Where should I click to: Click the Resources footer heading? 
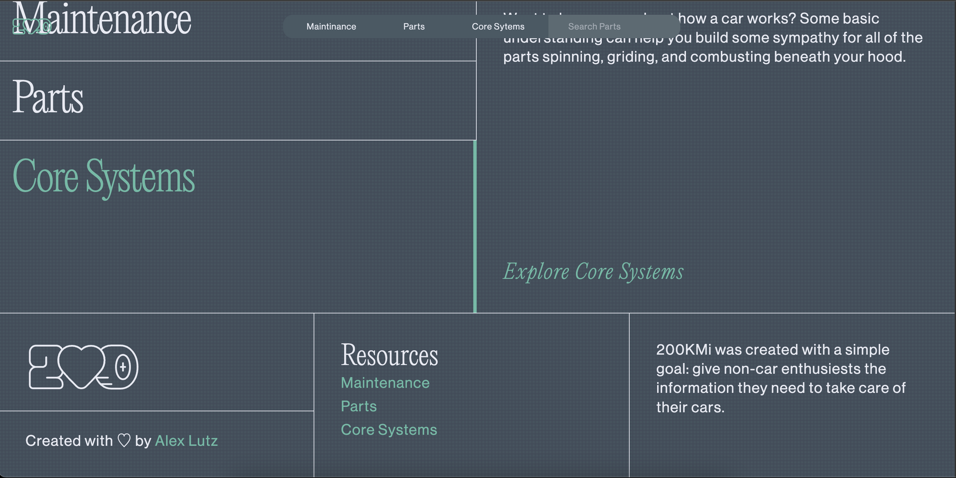pos(389,355)
